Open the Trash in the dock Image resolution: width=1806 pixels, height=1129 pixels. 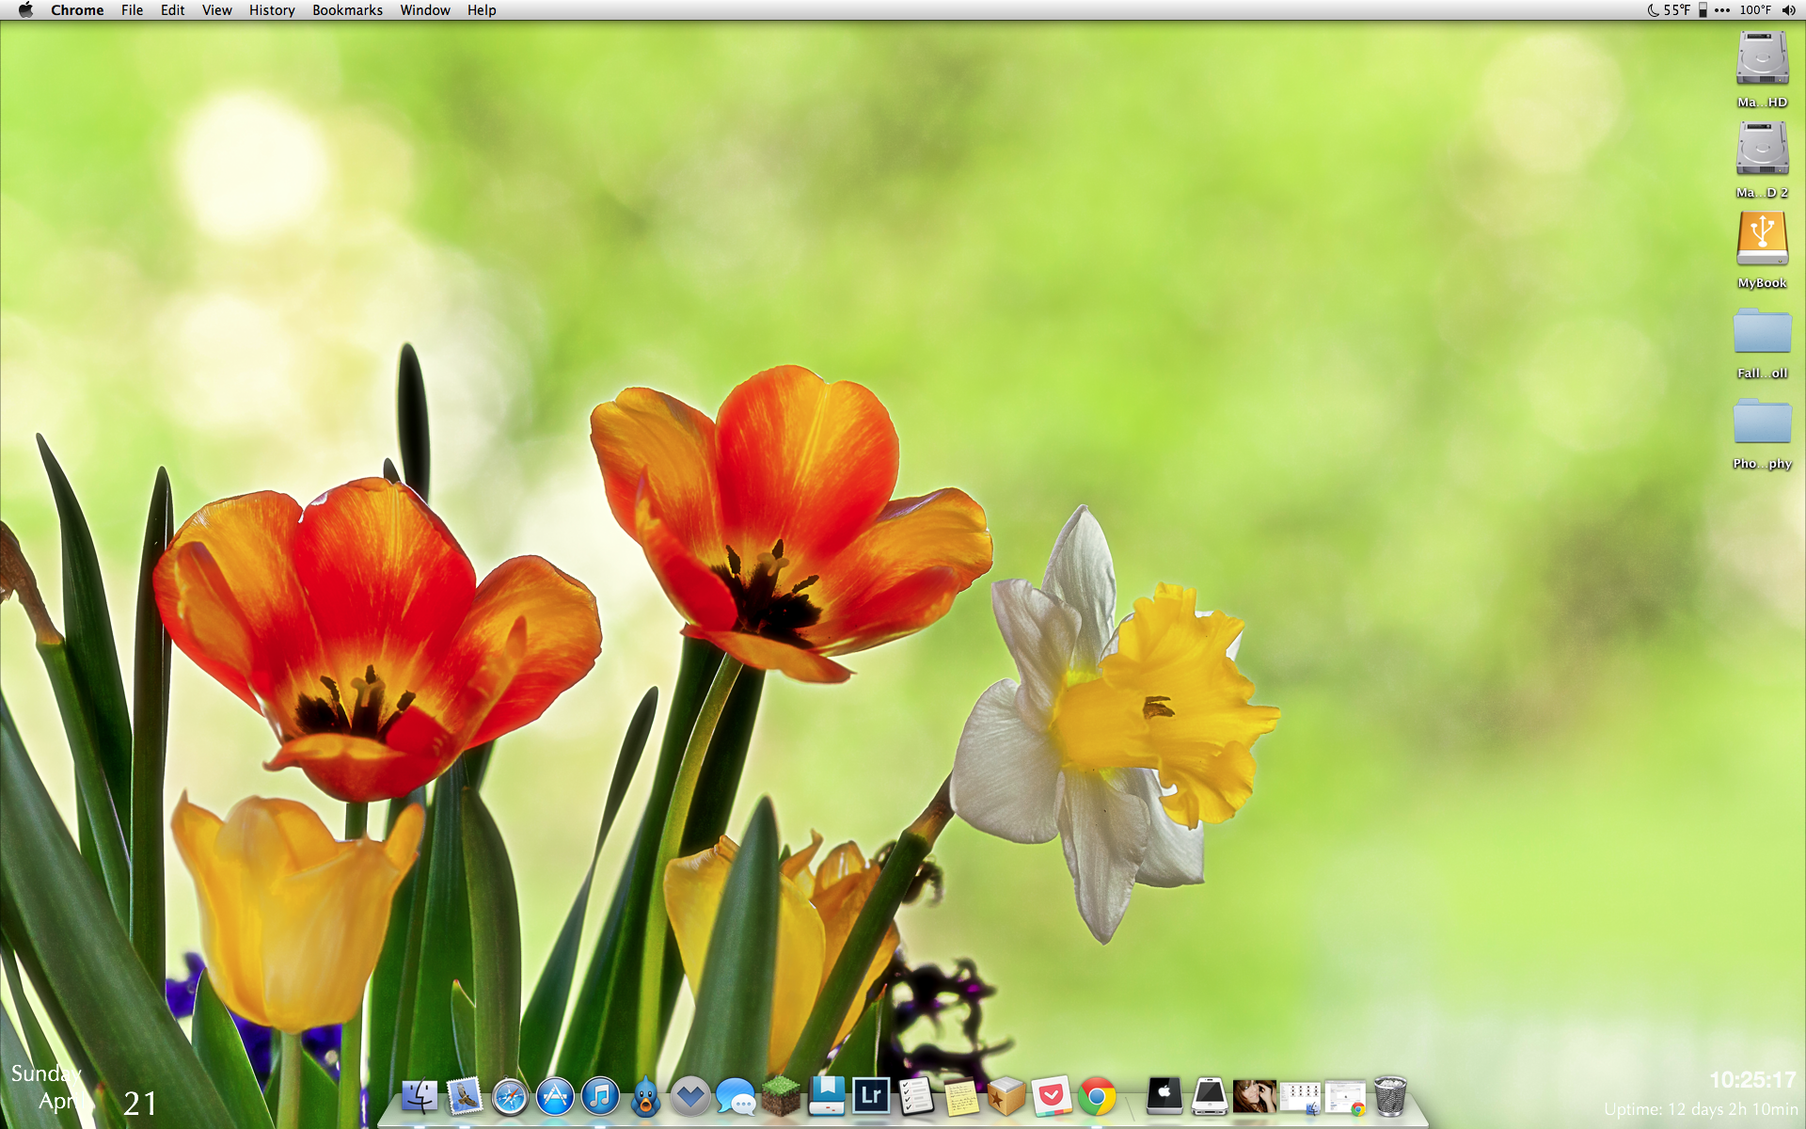tap(1390, 1096)
